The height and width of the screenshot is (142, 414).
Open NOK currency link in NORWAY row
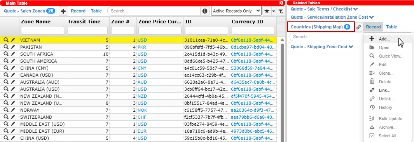click(142, 110)
